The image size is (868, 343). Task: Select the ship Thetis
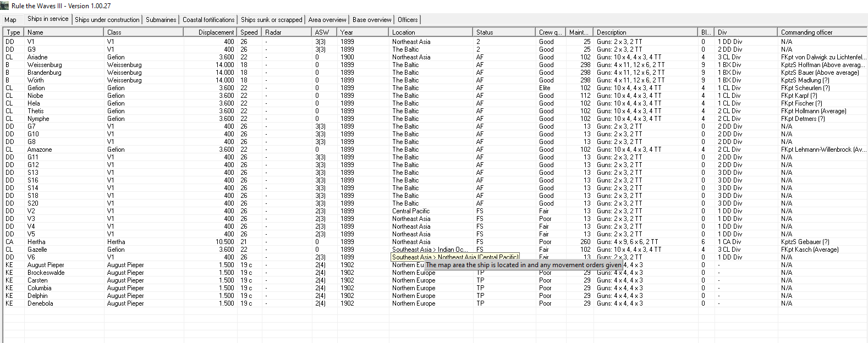(36, 111)
